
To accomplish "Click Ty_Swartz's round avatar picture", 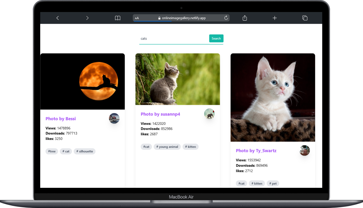I will [x=305, y=150].
